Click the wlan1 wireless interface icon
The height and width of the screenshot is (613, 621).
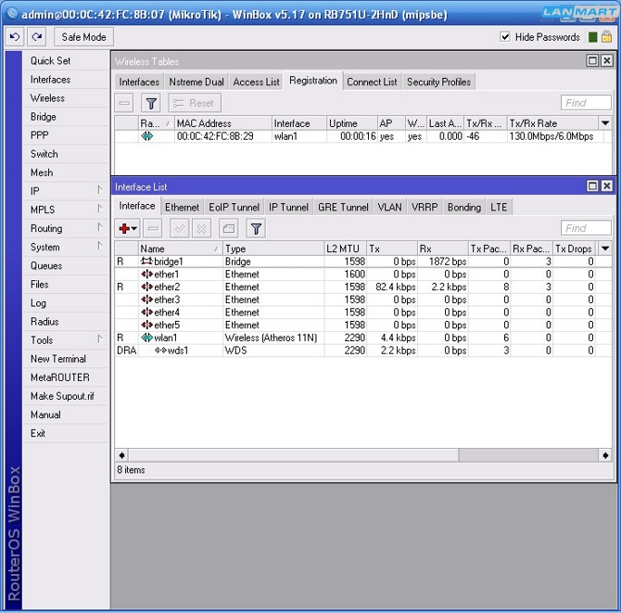147,338
